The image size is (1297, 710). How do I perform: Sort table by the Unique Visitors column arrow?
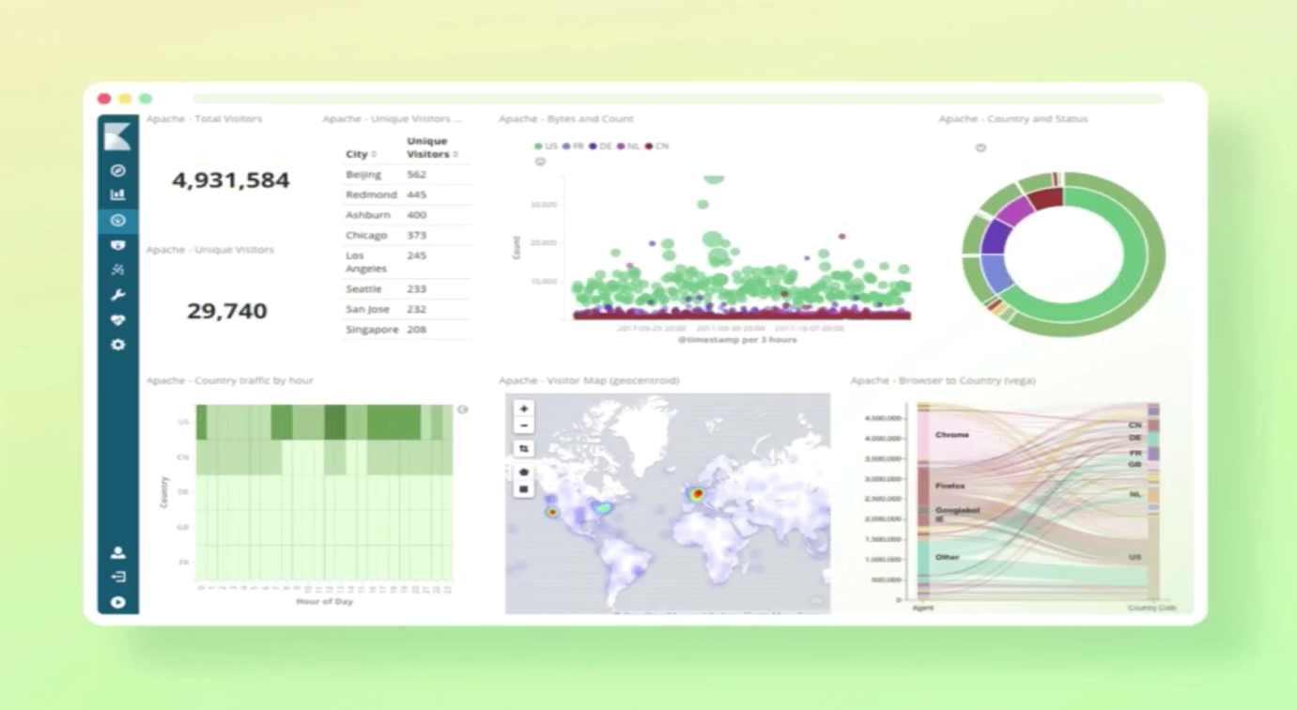pos(455,155)
